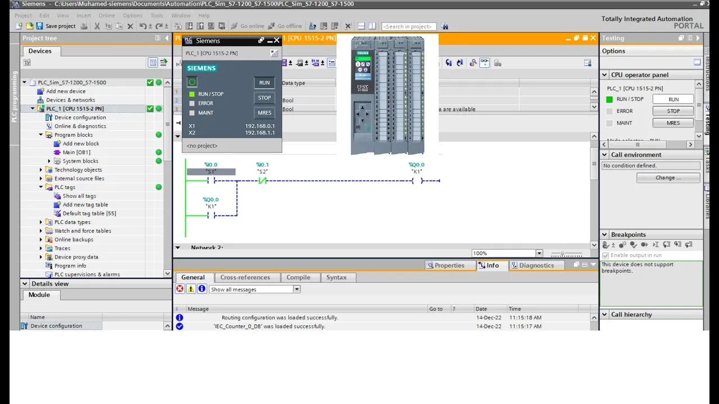Click the Open project folder icon
This screenshot has height=404, width=719.
pos(29,26)
